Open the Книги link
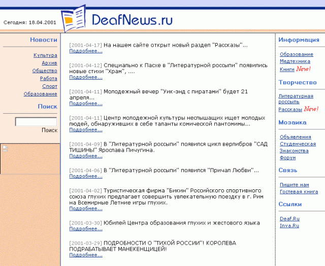Screen dimensions: 325x266 (x=287, y=70)
